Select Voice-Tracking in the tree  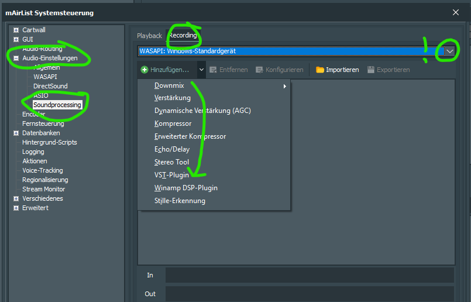pyautogui.click(x=43, y=170)
